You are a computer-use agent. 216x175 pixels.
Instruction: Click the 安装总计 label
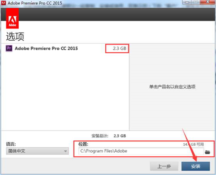click(100, 136)
